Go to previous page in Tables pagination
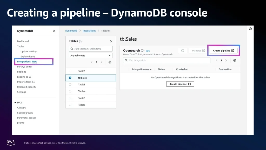The height and width of the screenshot is (150, 266). (92, 62)
